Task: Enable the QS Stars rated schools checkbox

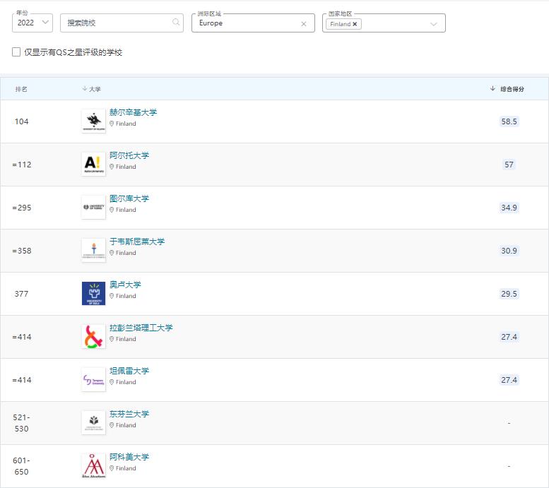Action: pyautogui.click(x=16, y=52)
